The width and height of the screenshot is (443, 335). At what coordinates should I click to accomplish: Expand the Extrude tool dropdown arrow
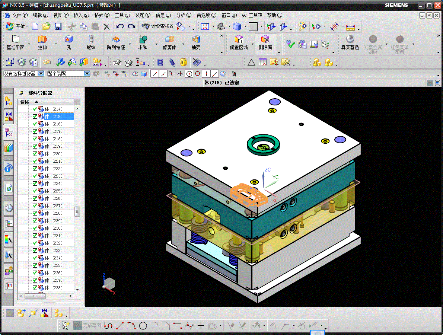tap(56, 44)
